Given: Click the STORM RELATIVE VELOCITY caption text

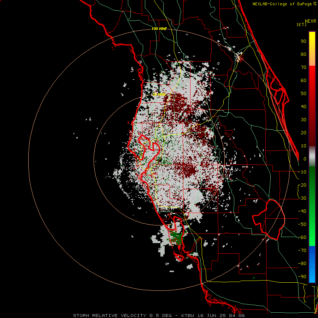Looking at the screenshot, I should click(x=110, y=316).
